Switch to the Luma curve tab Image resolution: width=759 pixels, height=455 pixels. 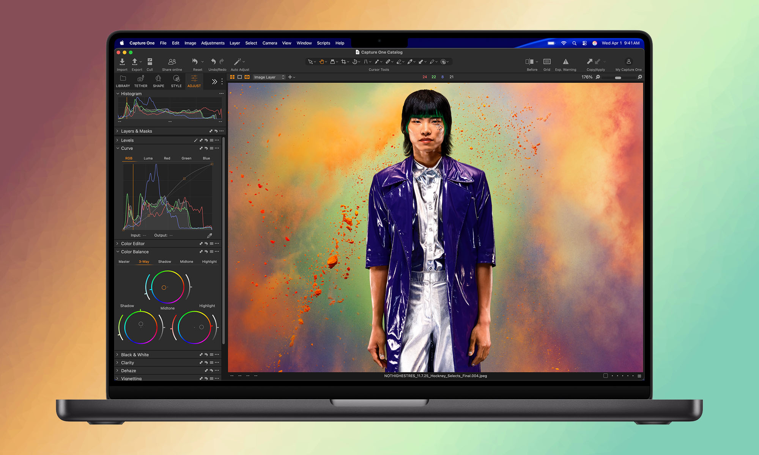148,158
